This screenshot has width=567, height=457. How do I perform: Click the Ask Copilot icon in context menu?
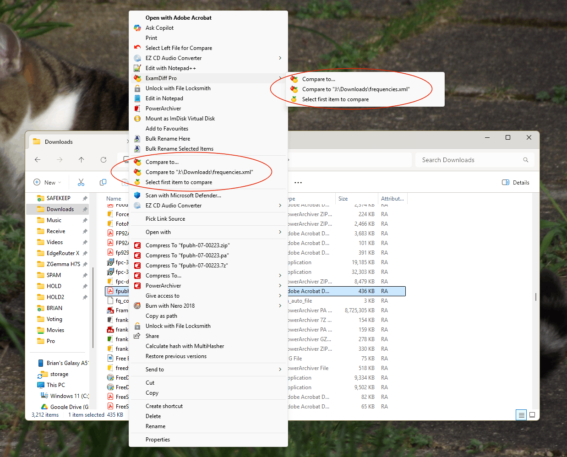pos(137,28)
